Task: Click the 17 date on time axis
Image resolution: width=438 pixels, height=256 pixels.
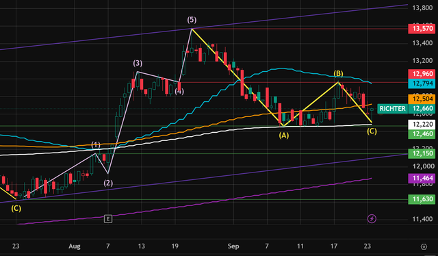Action: tap(334, 246)
